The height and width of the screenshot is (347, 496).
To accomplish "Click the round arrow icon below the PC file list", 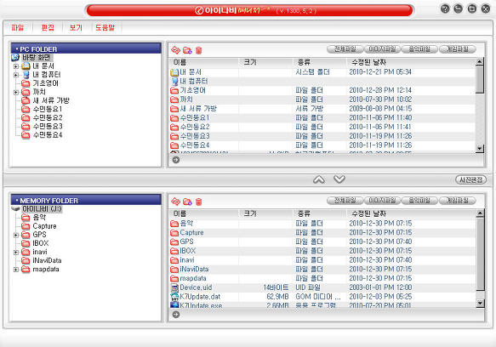I will (x=176, y=160).
